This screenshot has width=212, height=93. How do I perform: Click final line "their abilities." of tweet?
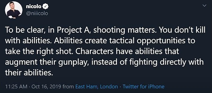28,73
